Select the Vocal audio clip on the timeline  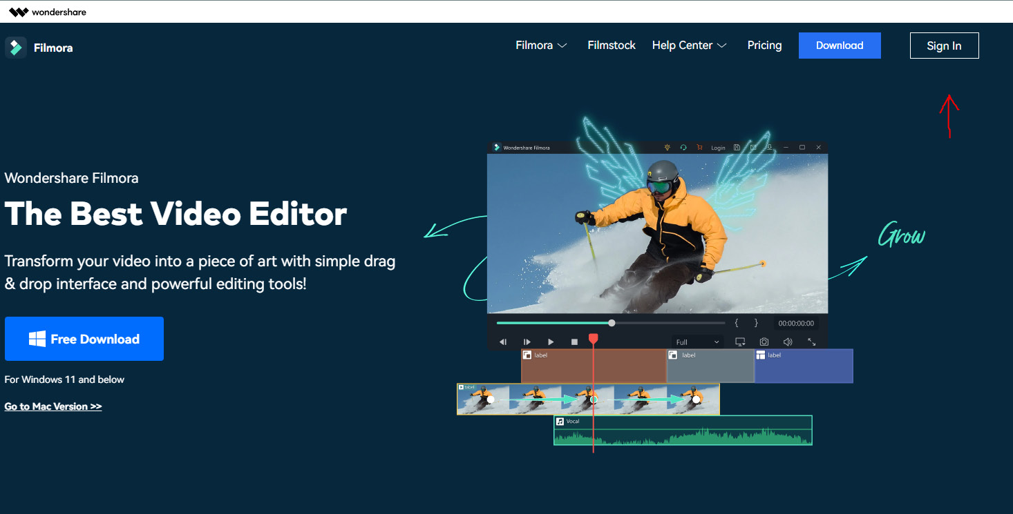[683, 431]
